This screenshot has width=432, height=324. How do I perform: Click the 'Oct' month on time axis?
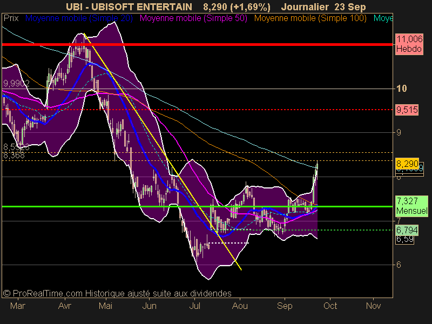330,306
